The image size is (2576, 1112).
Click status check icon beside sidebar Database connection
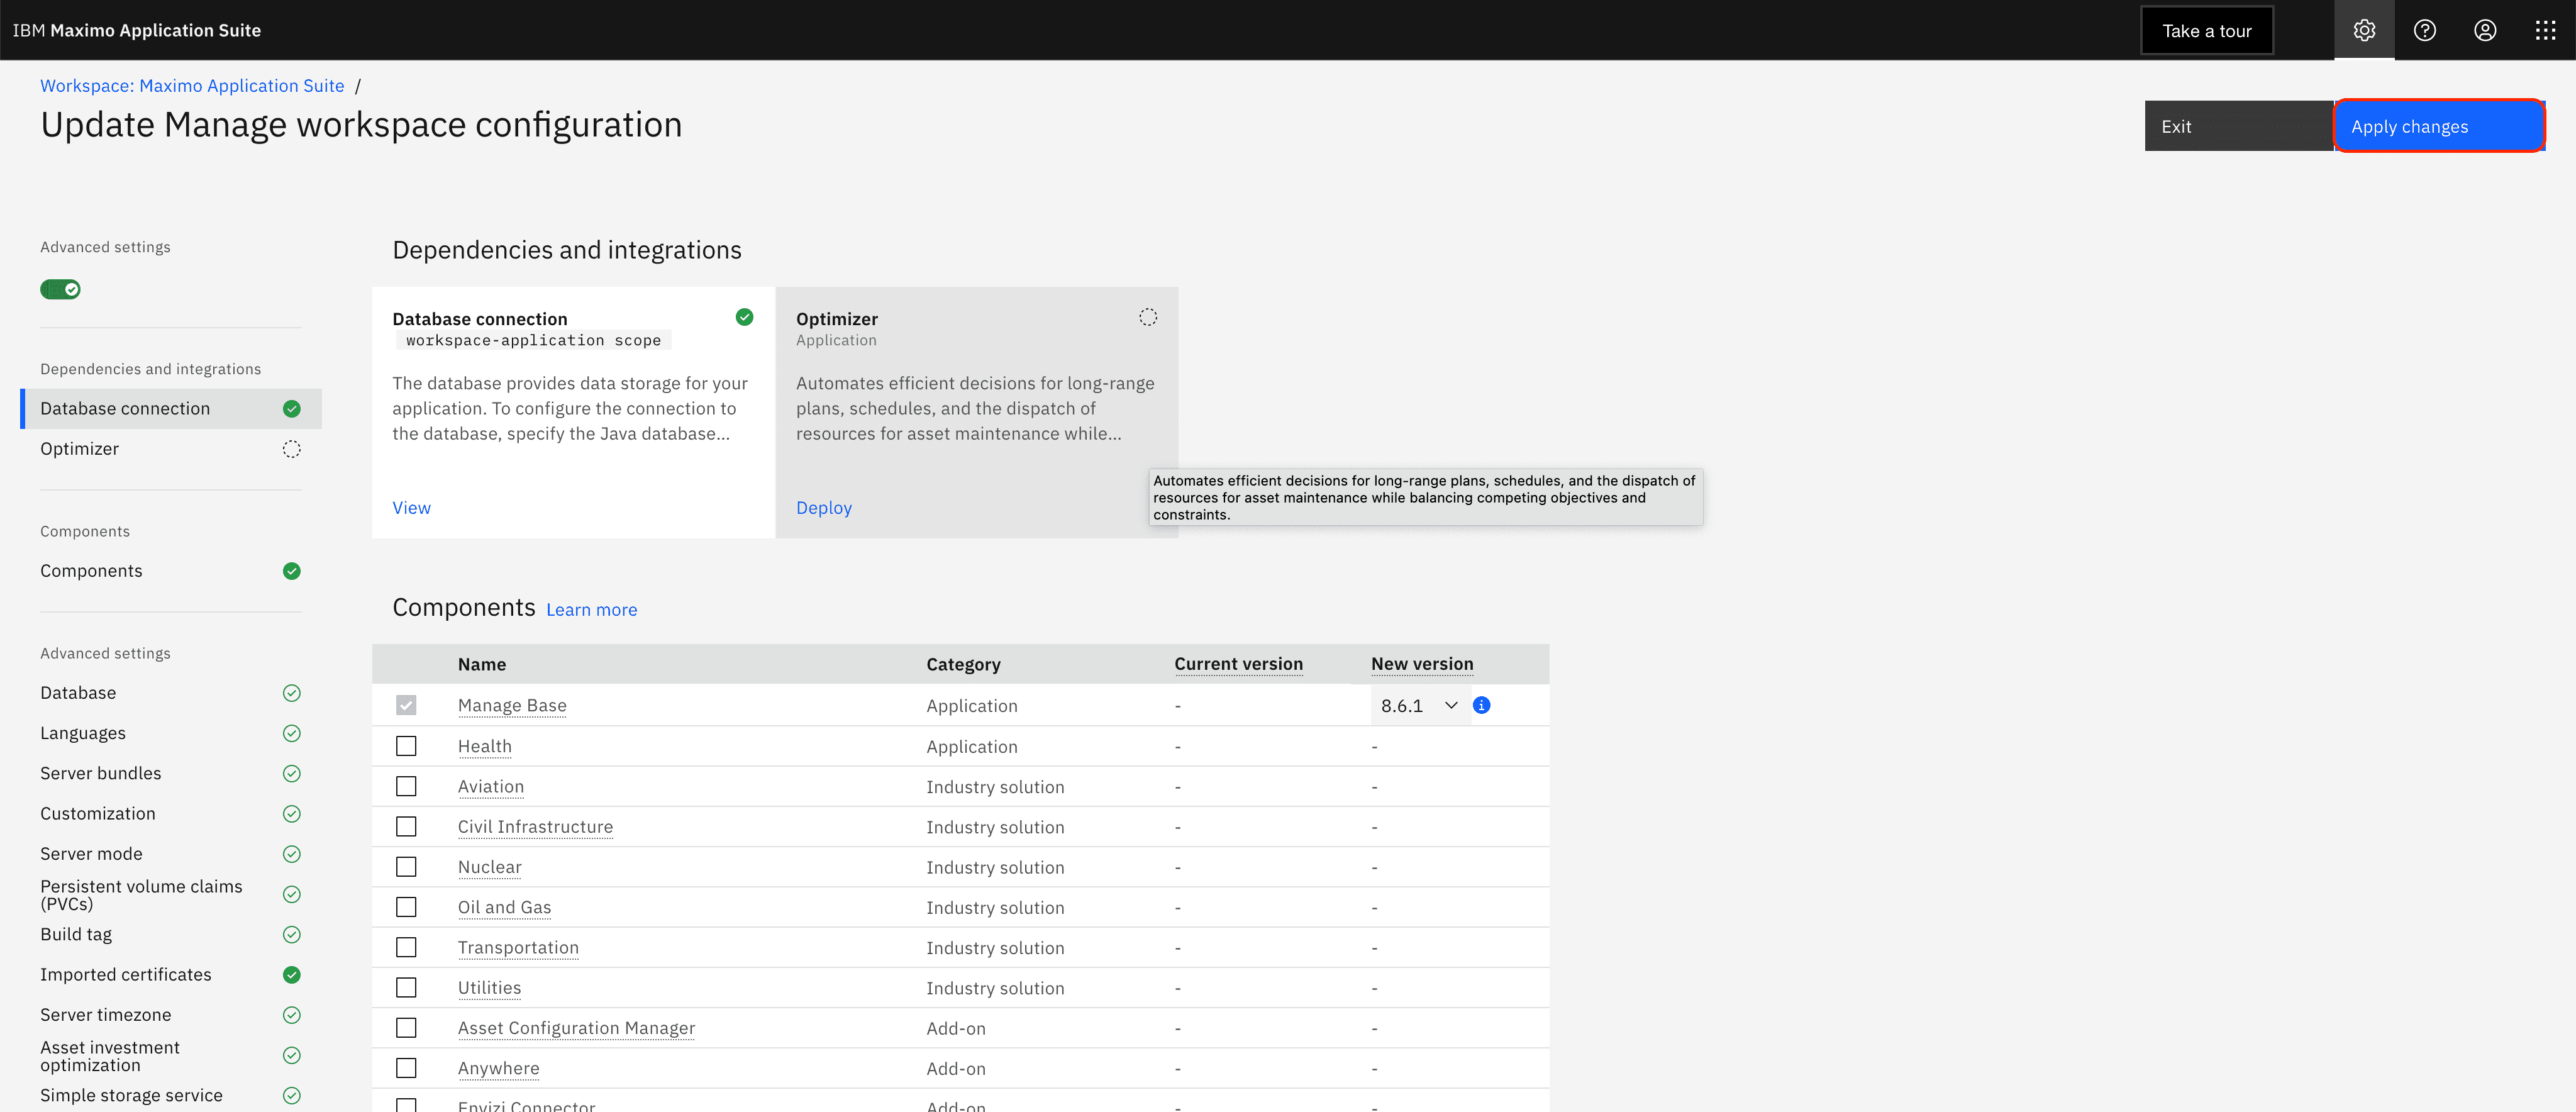pos(291,409)
